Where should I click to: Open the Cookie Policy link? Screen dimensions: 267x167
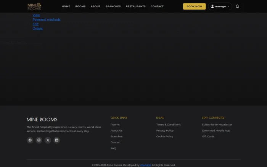point(165,136)
